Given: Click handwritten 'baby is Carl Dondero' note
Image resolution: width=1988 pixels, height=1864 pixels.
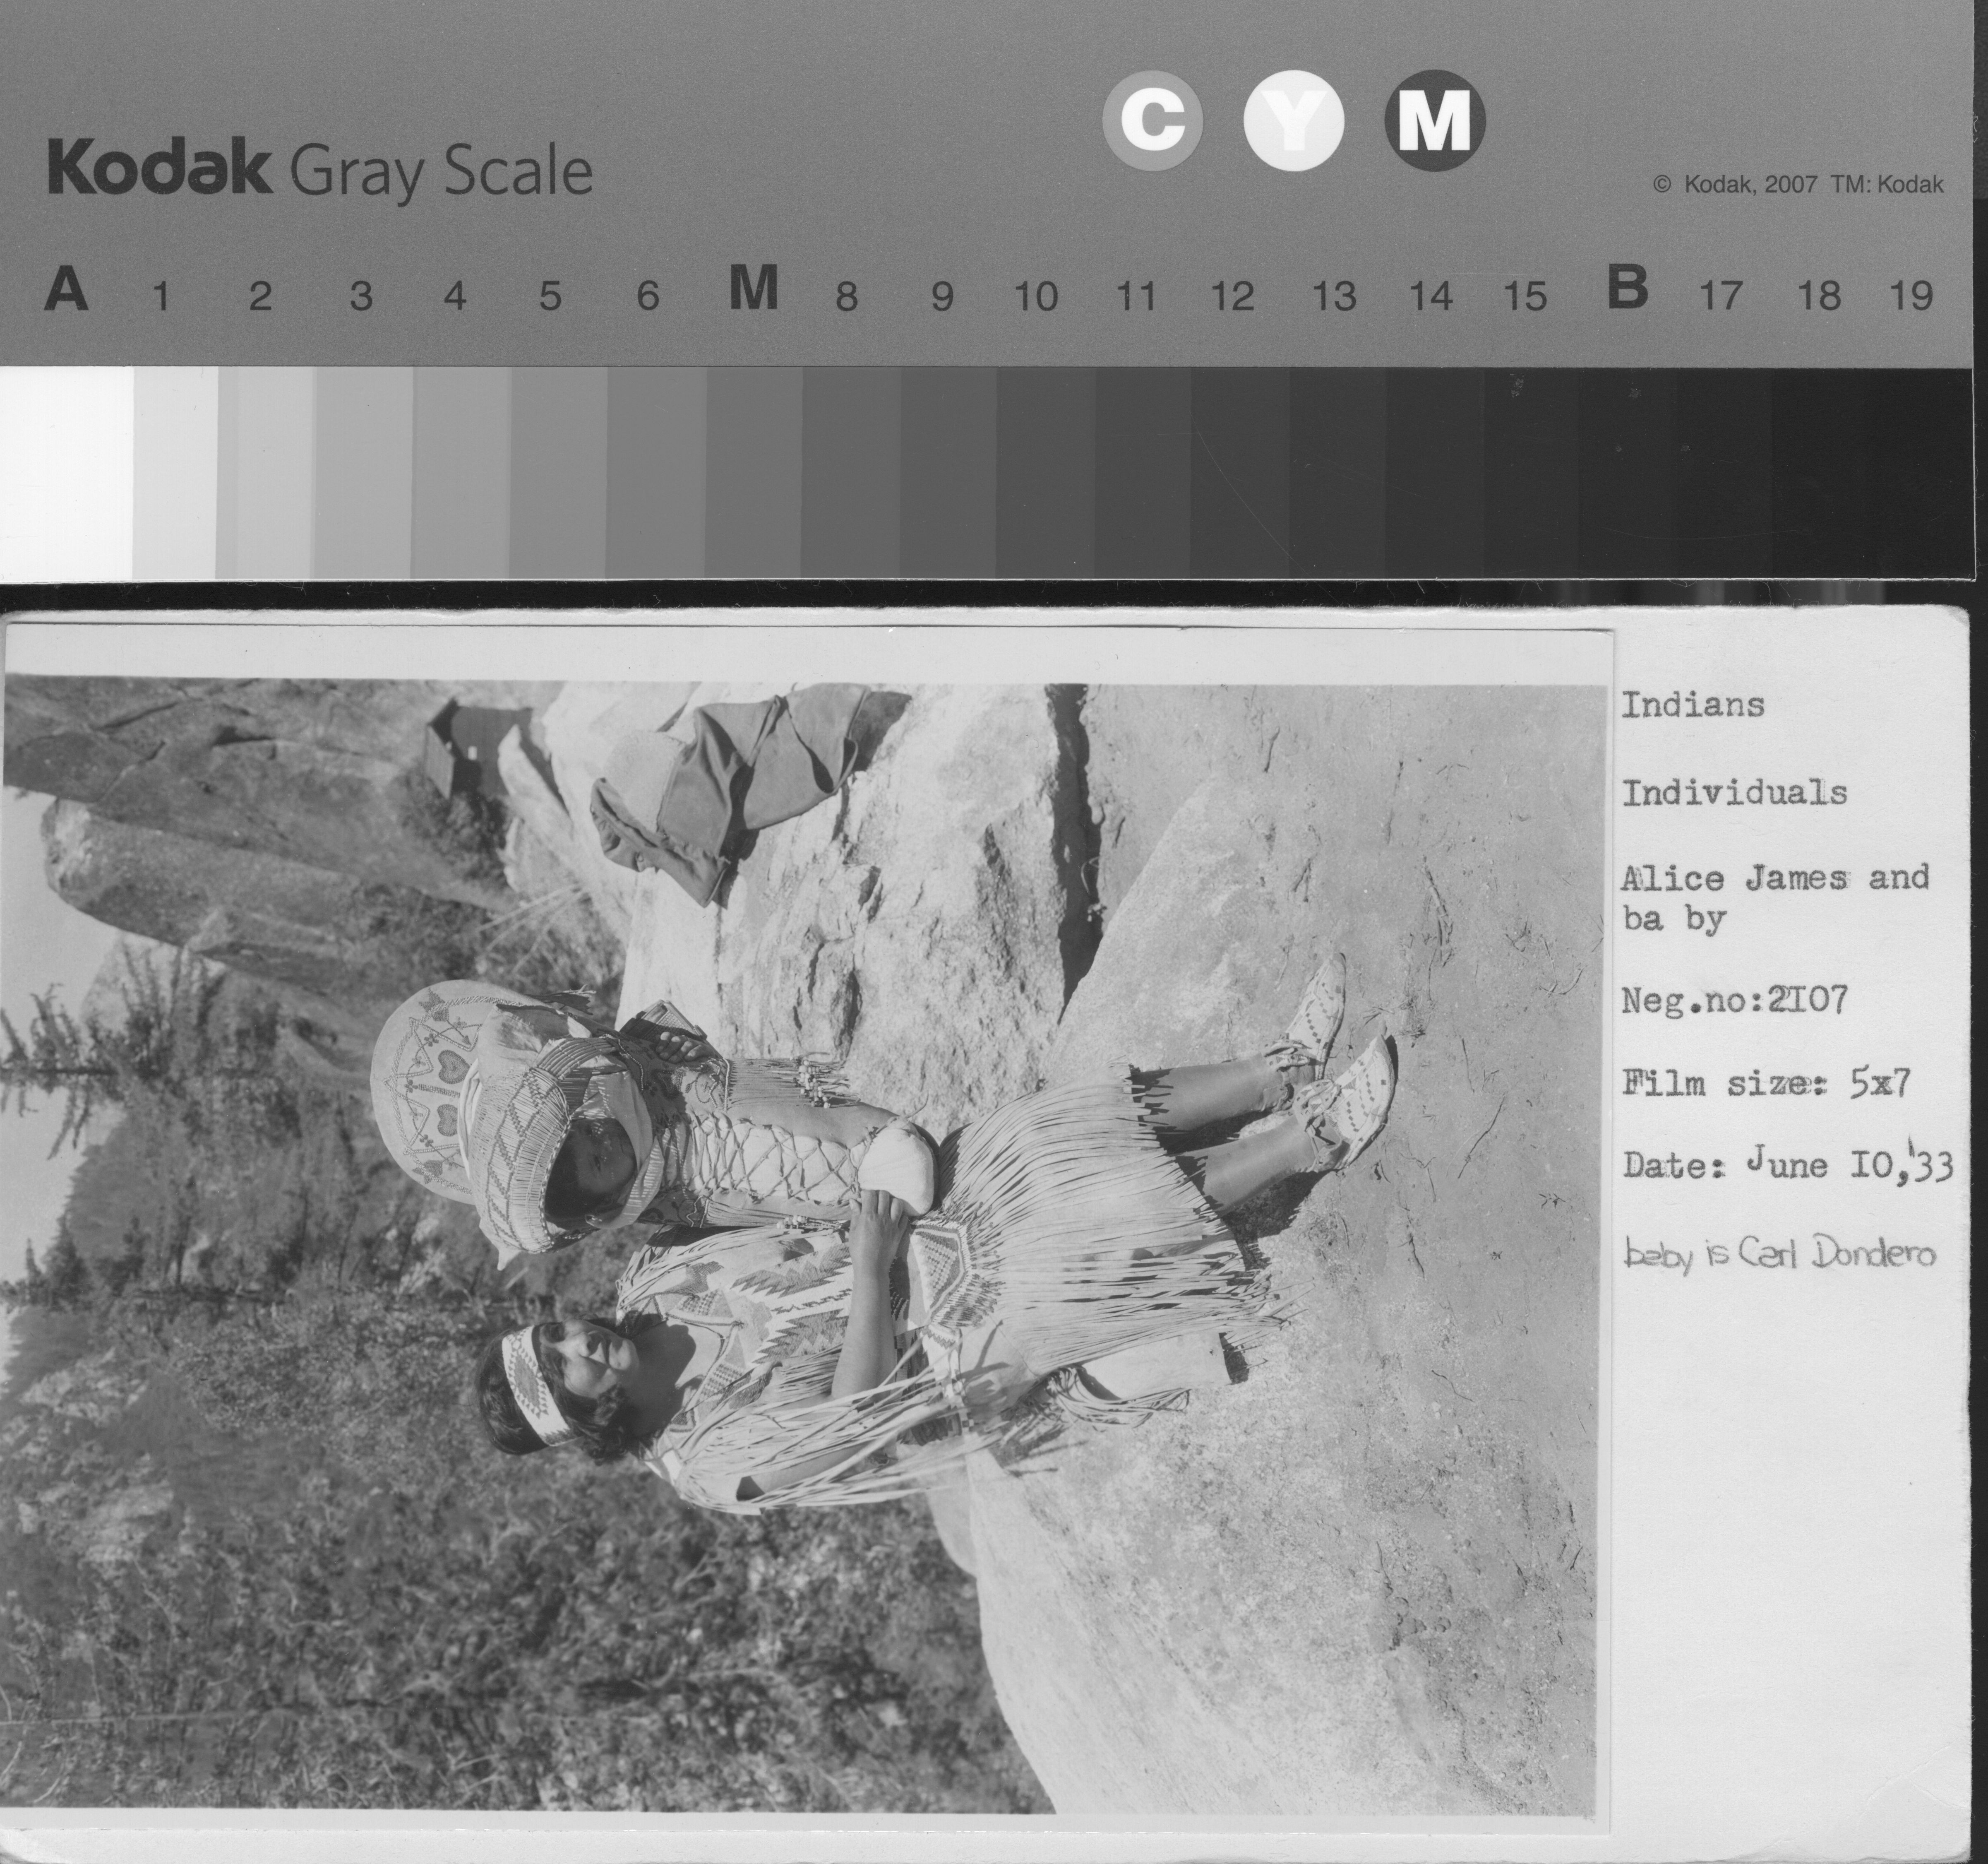Looking at the screenshot, I should point(1779,1254).
